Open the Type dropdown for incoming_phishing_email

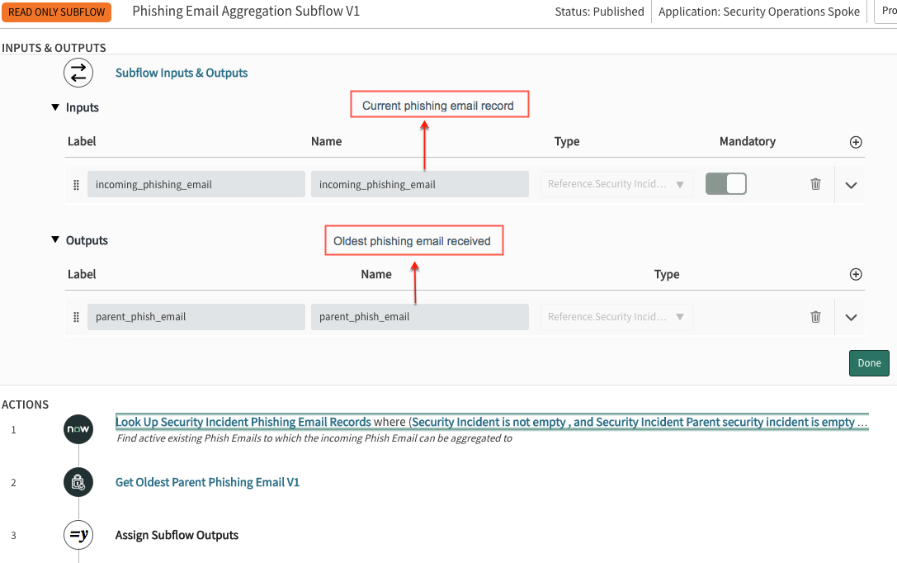616,184
